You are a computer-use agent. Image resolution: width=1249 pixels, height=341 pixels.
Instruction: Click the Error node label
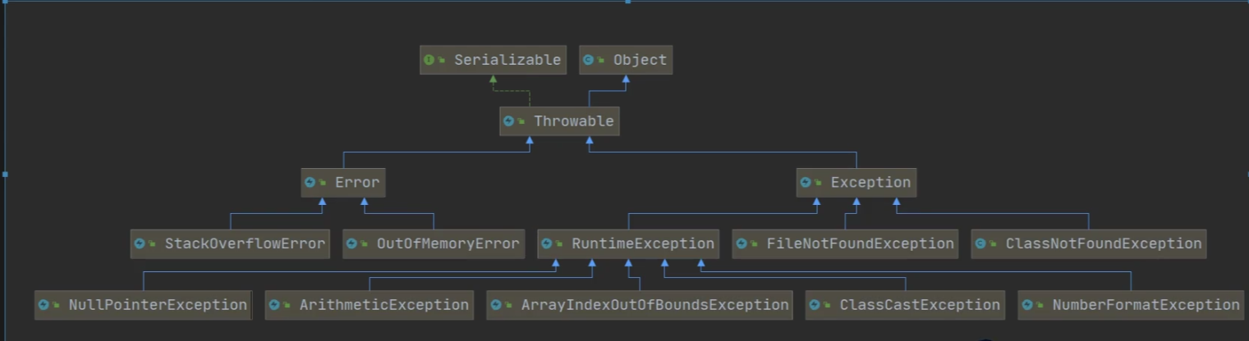click(357, 183)
